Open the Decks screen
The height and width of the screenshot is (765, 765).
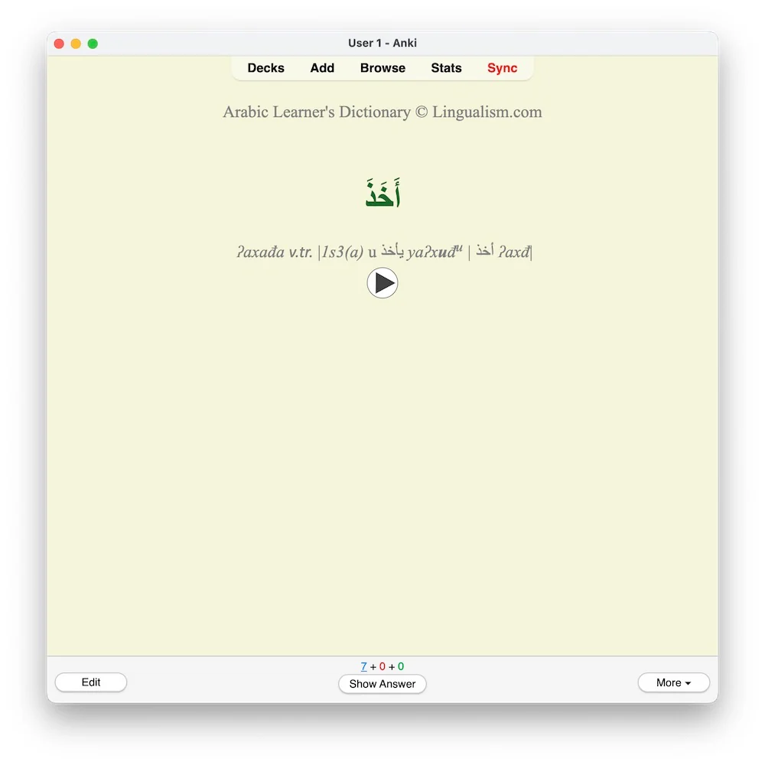click(x=265, y=68)
